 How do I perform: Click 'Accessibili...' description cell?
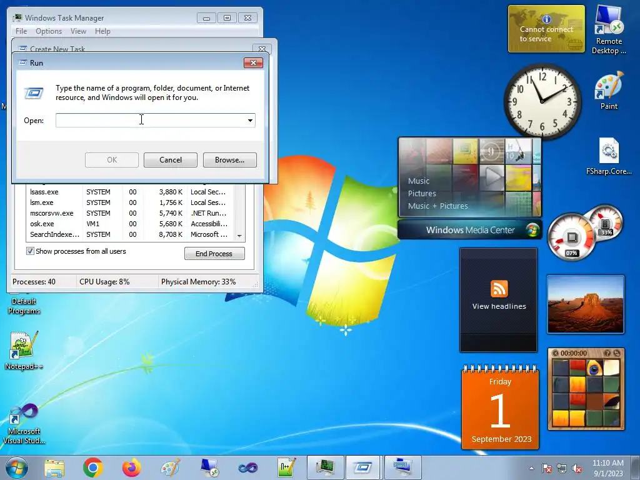(x=209, y=224)
